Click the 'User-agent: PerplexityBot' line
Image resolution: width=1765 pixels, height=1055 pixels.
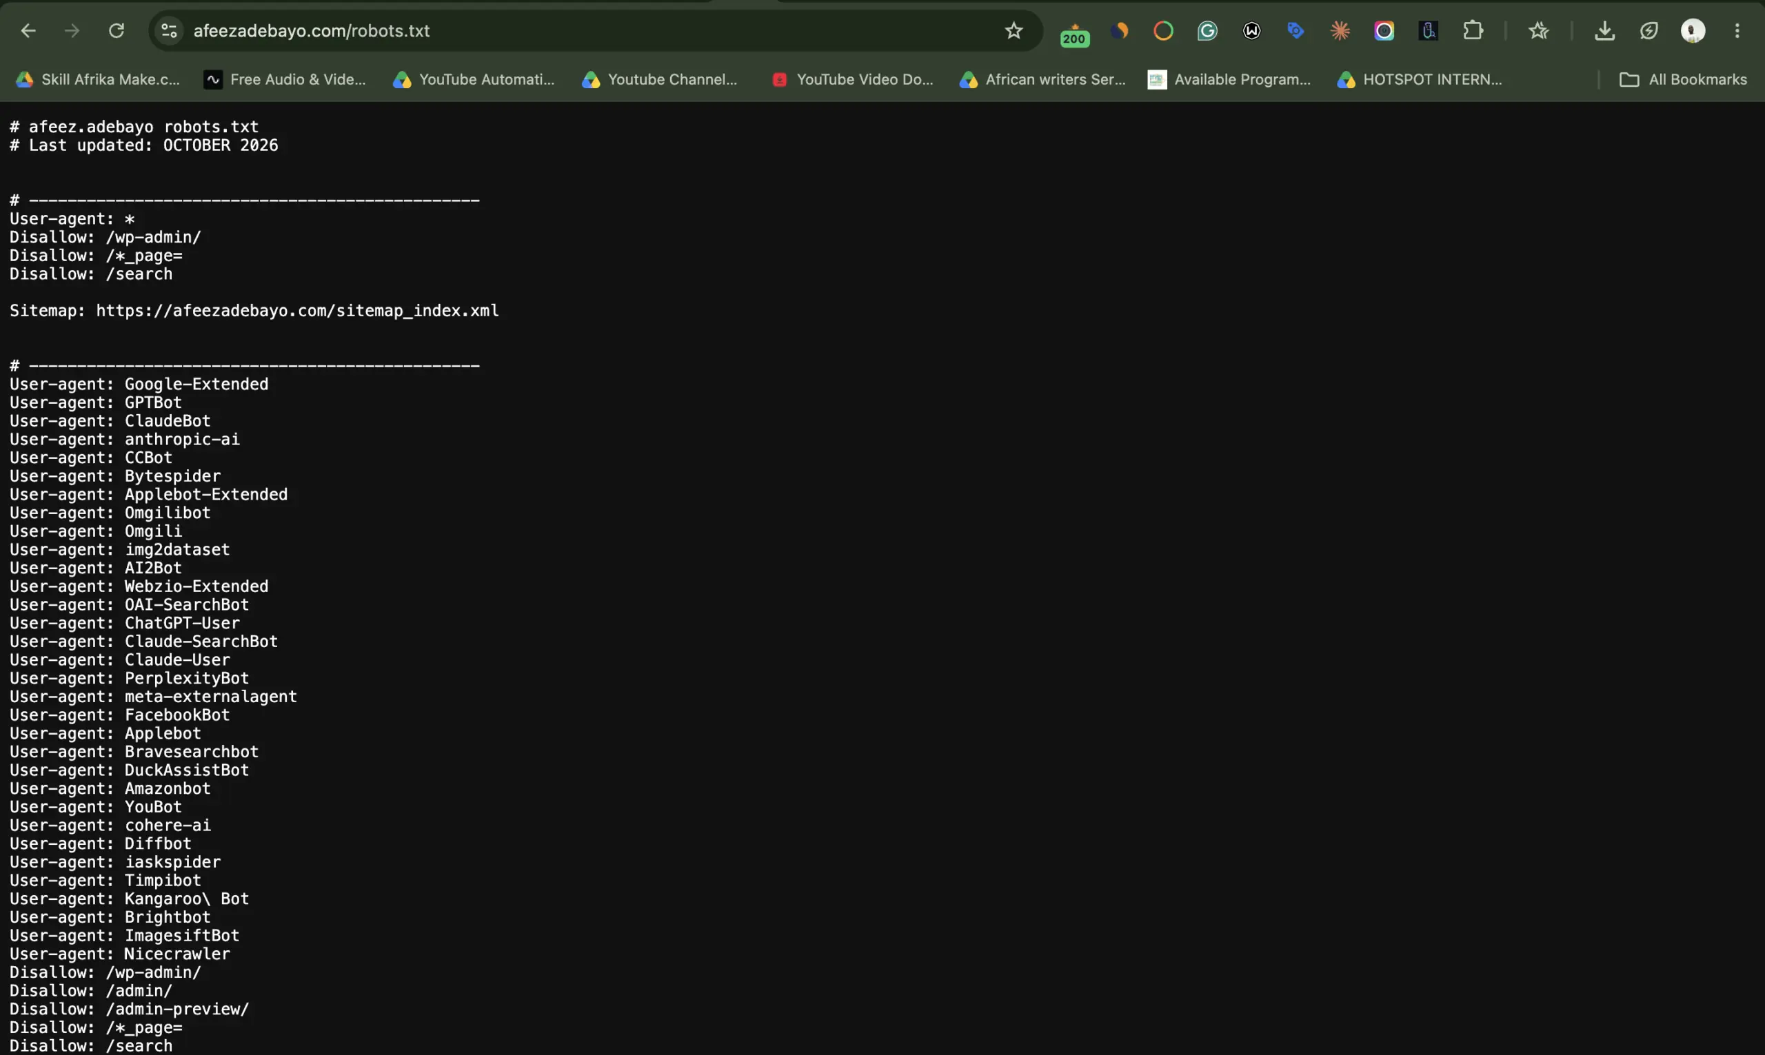[130, 678]
